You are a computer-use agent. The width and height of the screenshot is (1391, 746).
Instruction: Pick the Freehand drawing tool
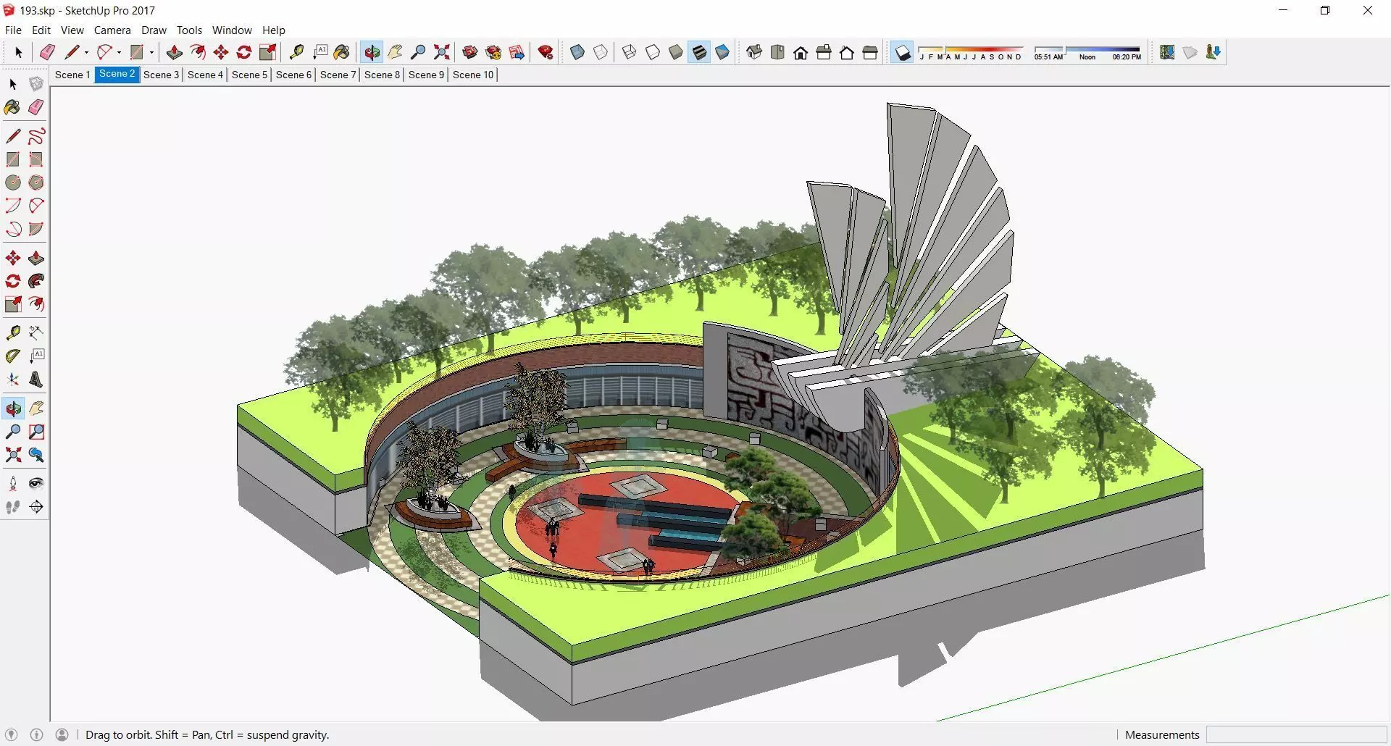point(35,136)
